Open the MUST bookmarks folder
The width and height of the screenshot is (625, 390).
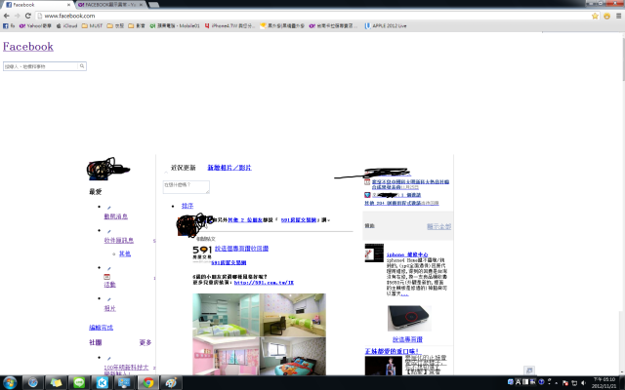(x=92, y=26)
